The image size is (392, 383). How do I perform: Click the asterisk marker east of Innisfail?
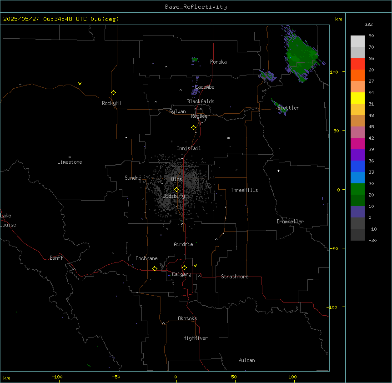click(228, 138)
